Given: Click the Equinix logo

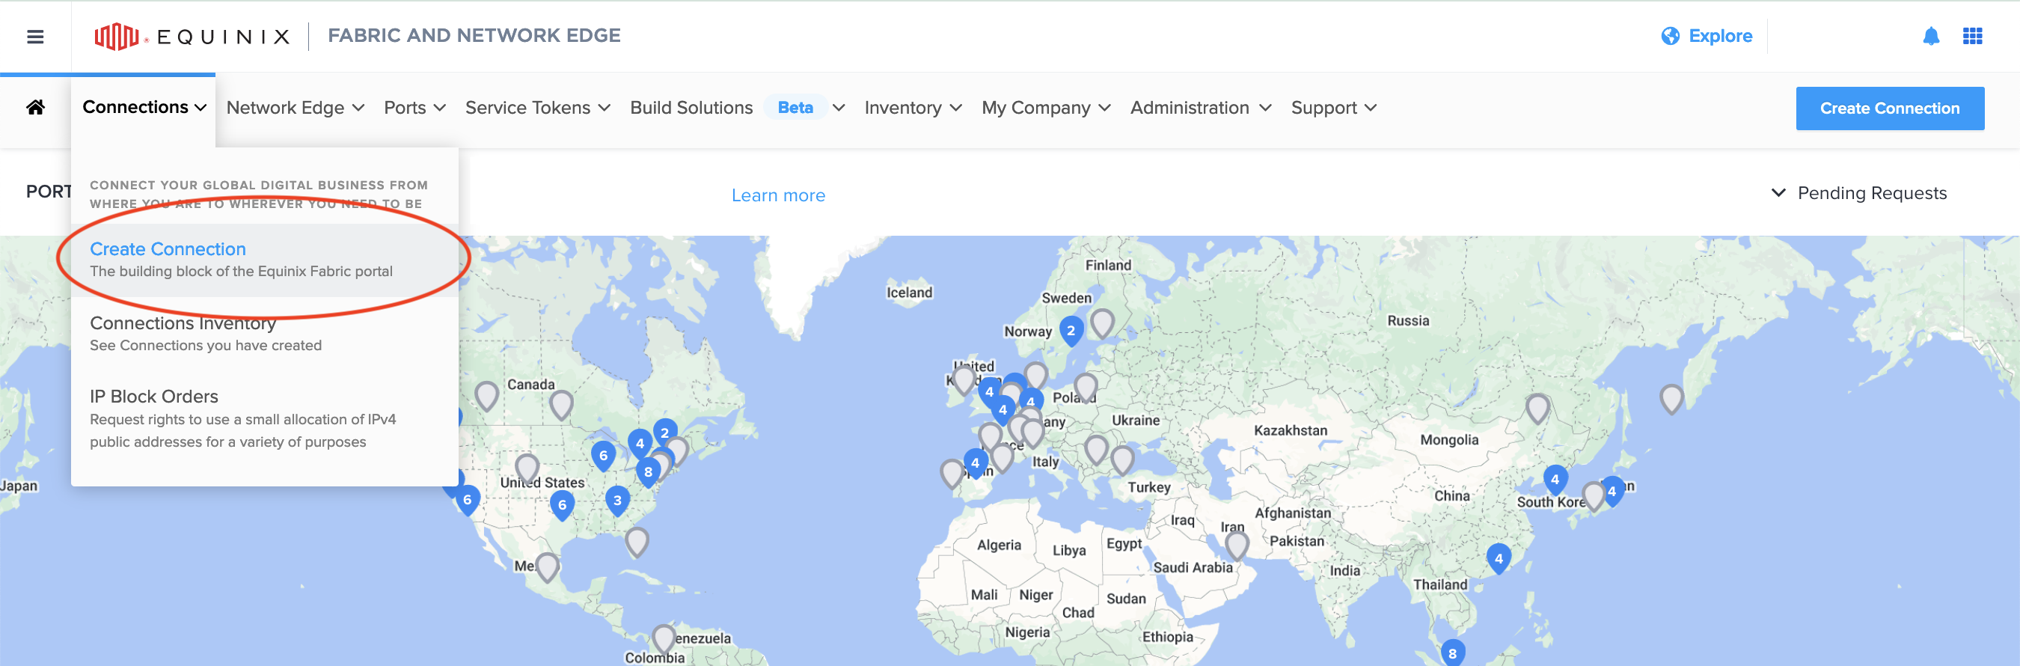Looking at the screenshot, I should (192, 36).
